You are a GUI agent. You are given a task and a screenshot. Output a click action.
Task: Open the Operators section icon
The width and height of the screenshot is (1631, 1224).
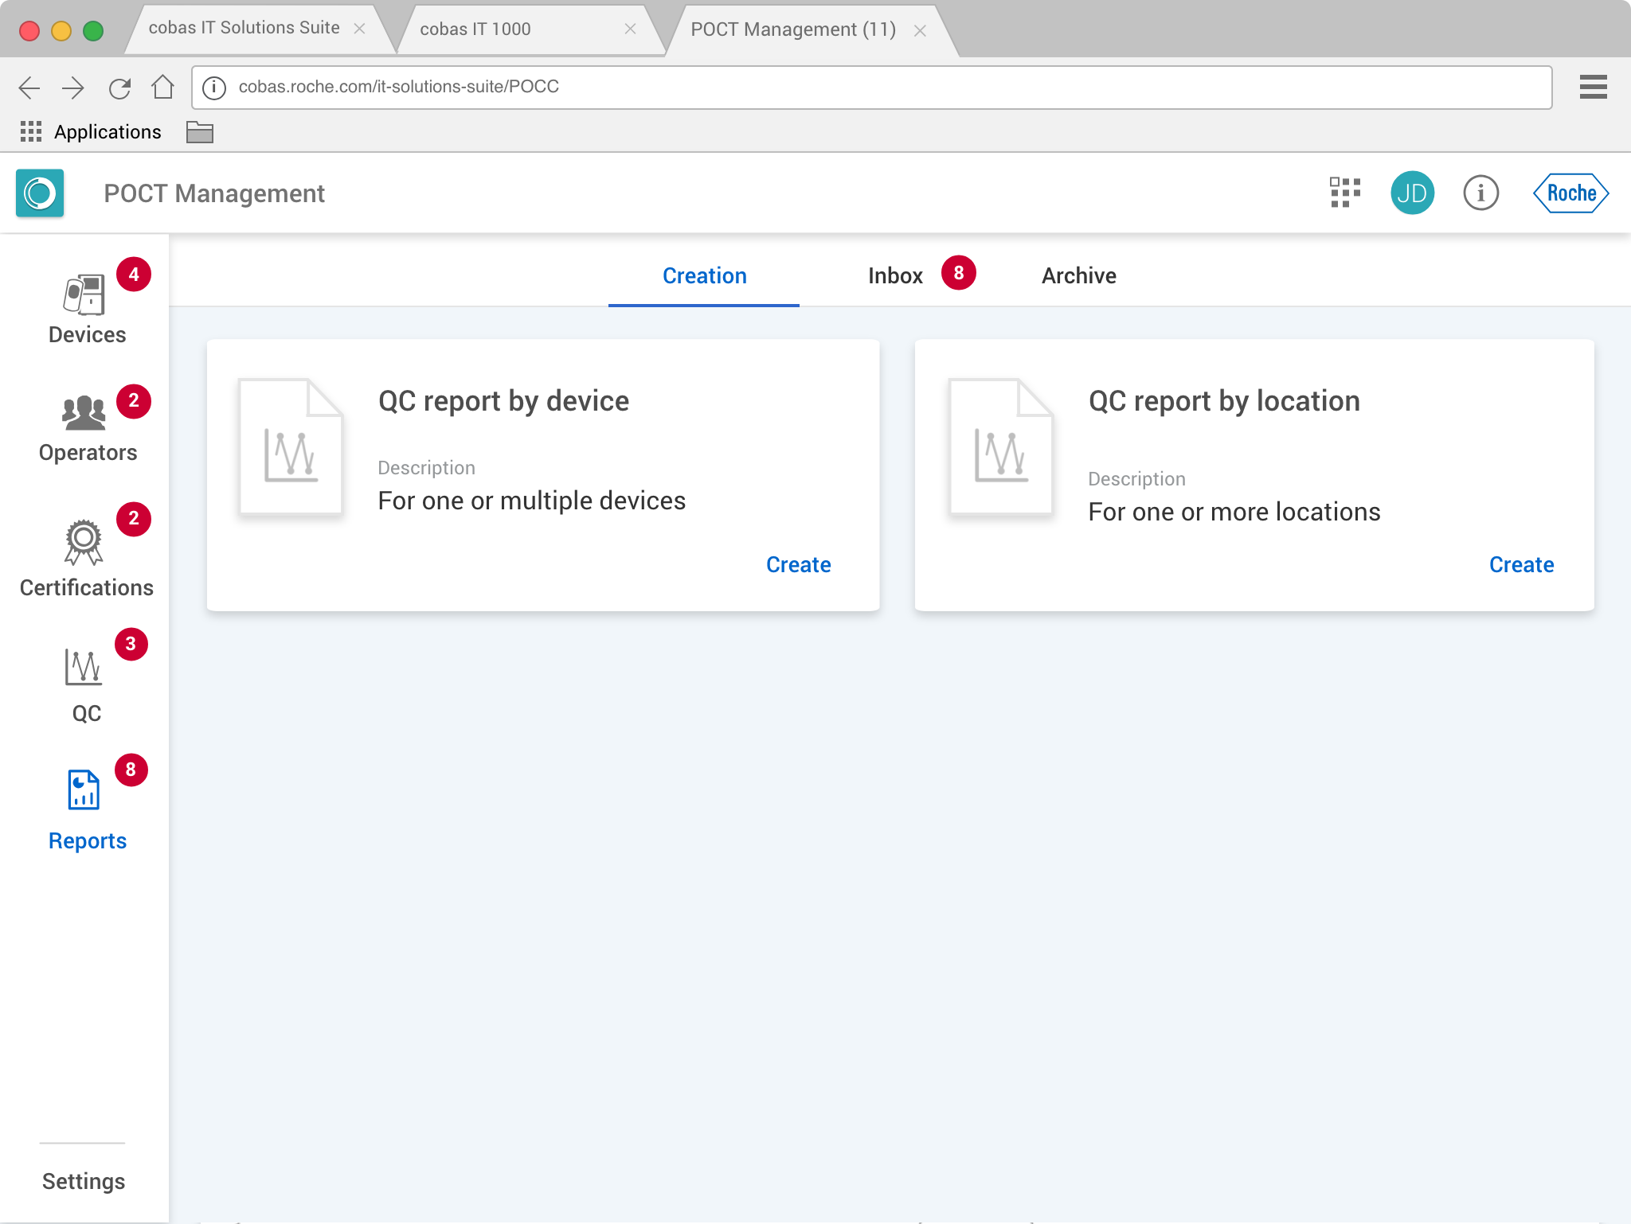click(x=84, y=413)
